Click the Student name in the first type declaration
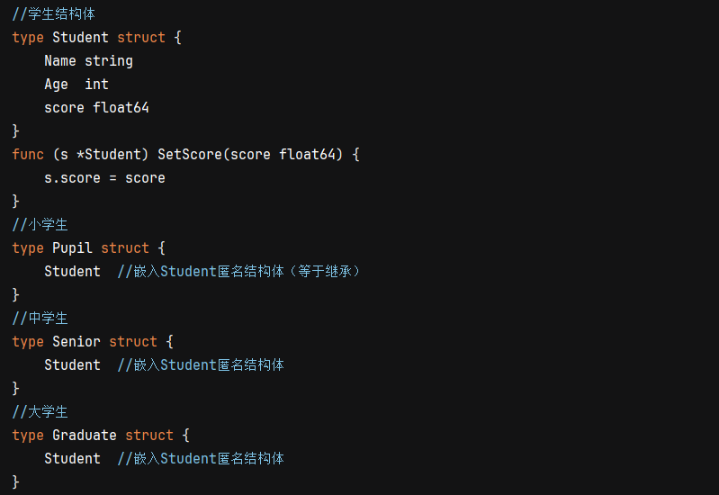 (x=81, y=38)
